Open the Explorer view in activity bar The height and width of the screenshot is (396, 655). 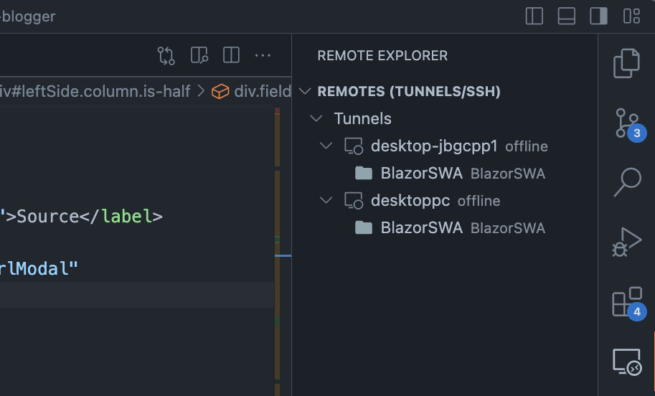pyautogui.click(x=626, y=63)
